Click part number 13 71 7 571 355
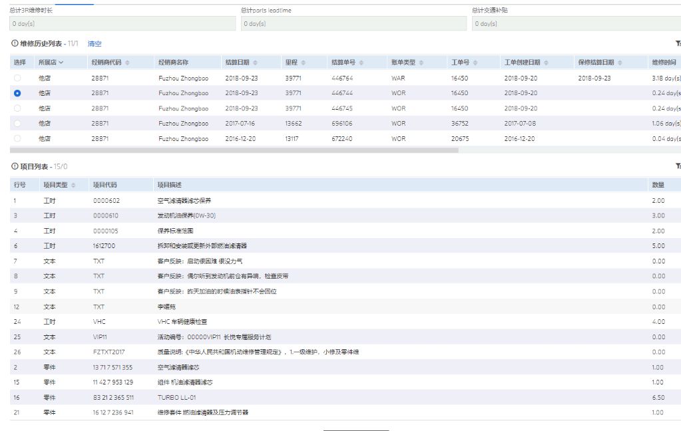This screenshot has height=431, width=681. pos(113,367)
